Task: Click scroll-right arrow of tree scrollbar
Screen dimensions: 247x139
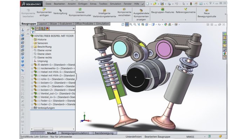Action: (74, 129)
